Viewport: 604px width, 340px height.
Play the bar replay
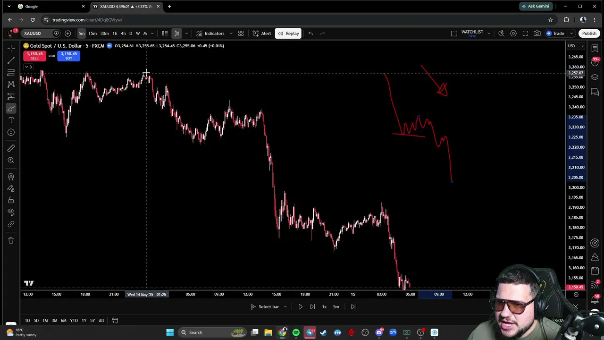coord(300,307)
